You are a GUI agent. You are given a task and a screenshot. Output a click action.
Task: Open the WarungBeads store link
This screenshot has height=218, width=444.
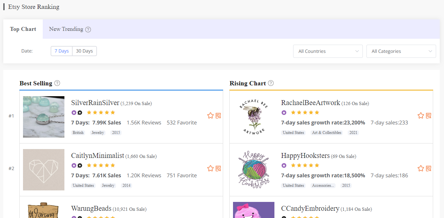(x=91, y=208)
